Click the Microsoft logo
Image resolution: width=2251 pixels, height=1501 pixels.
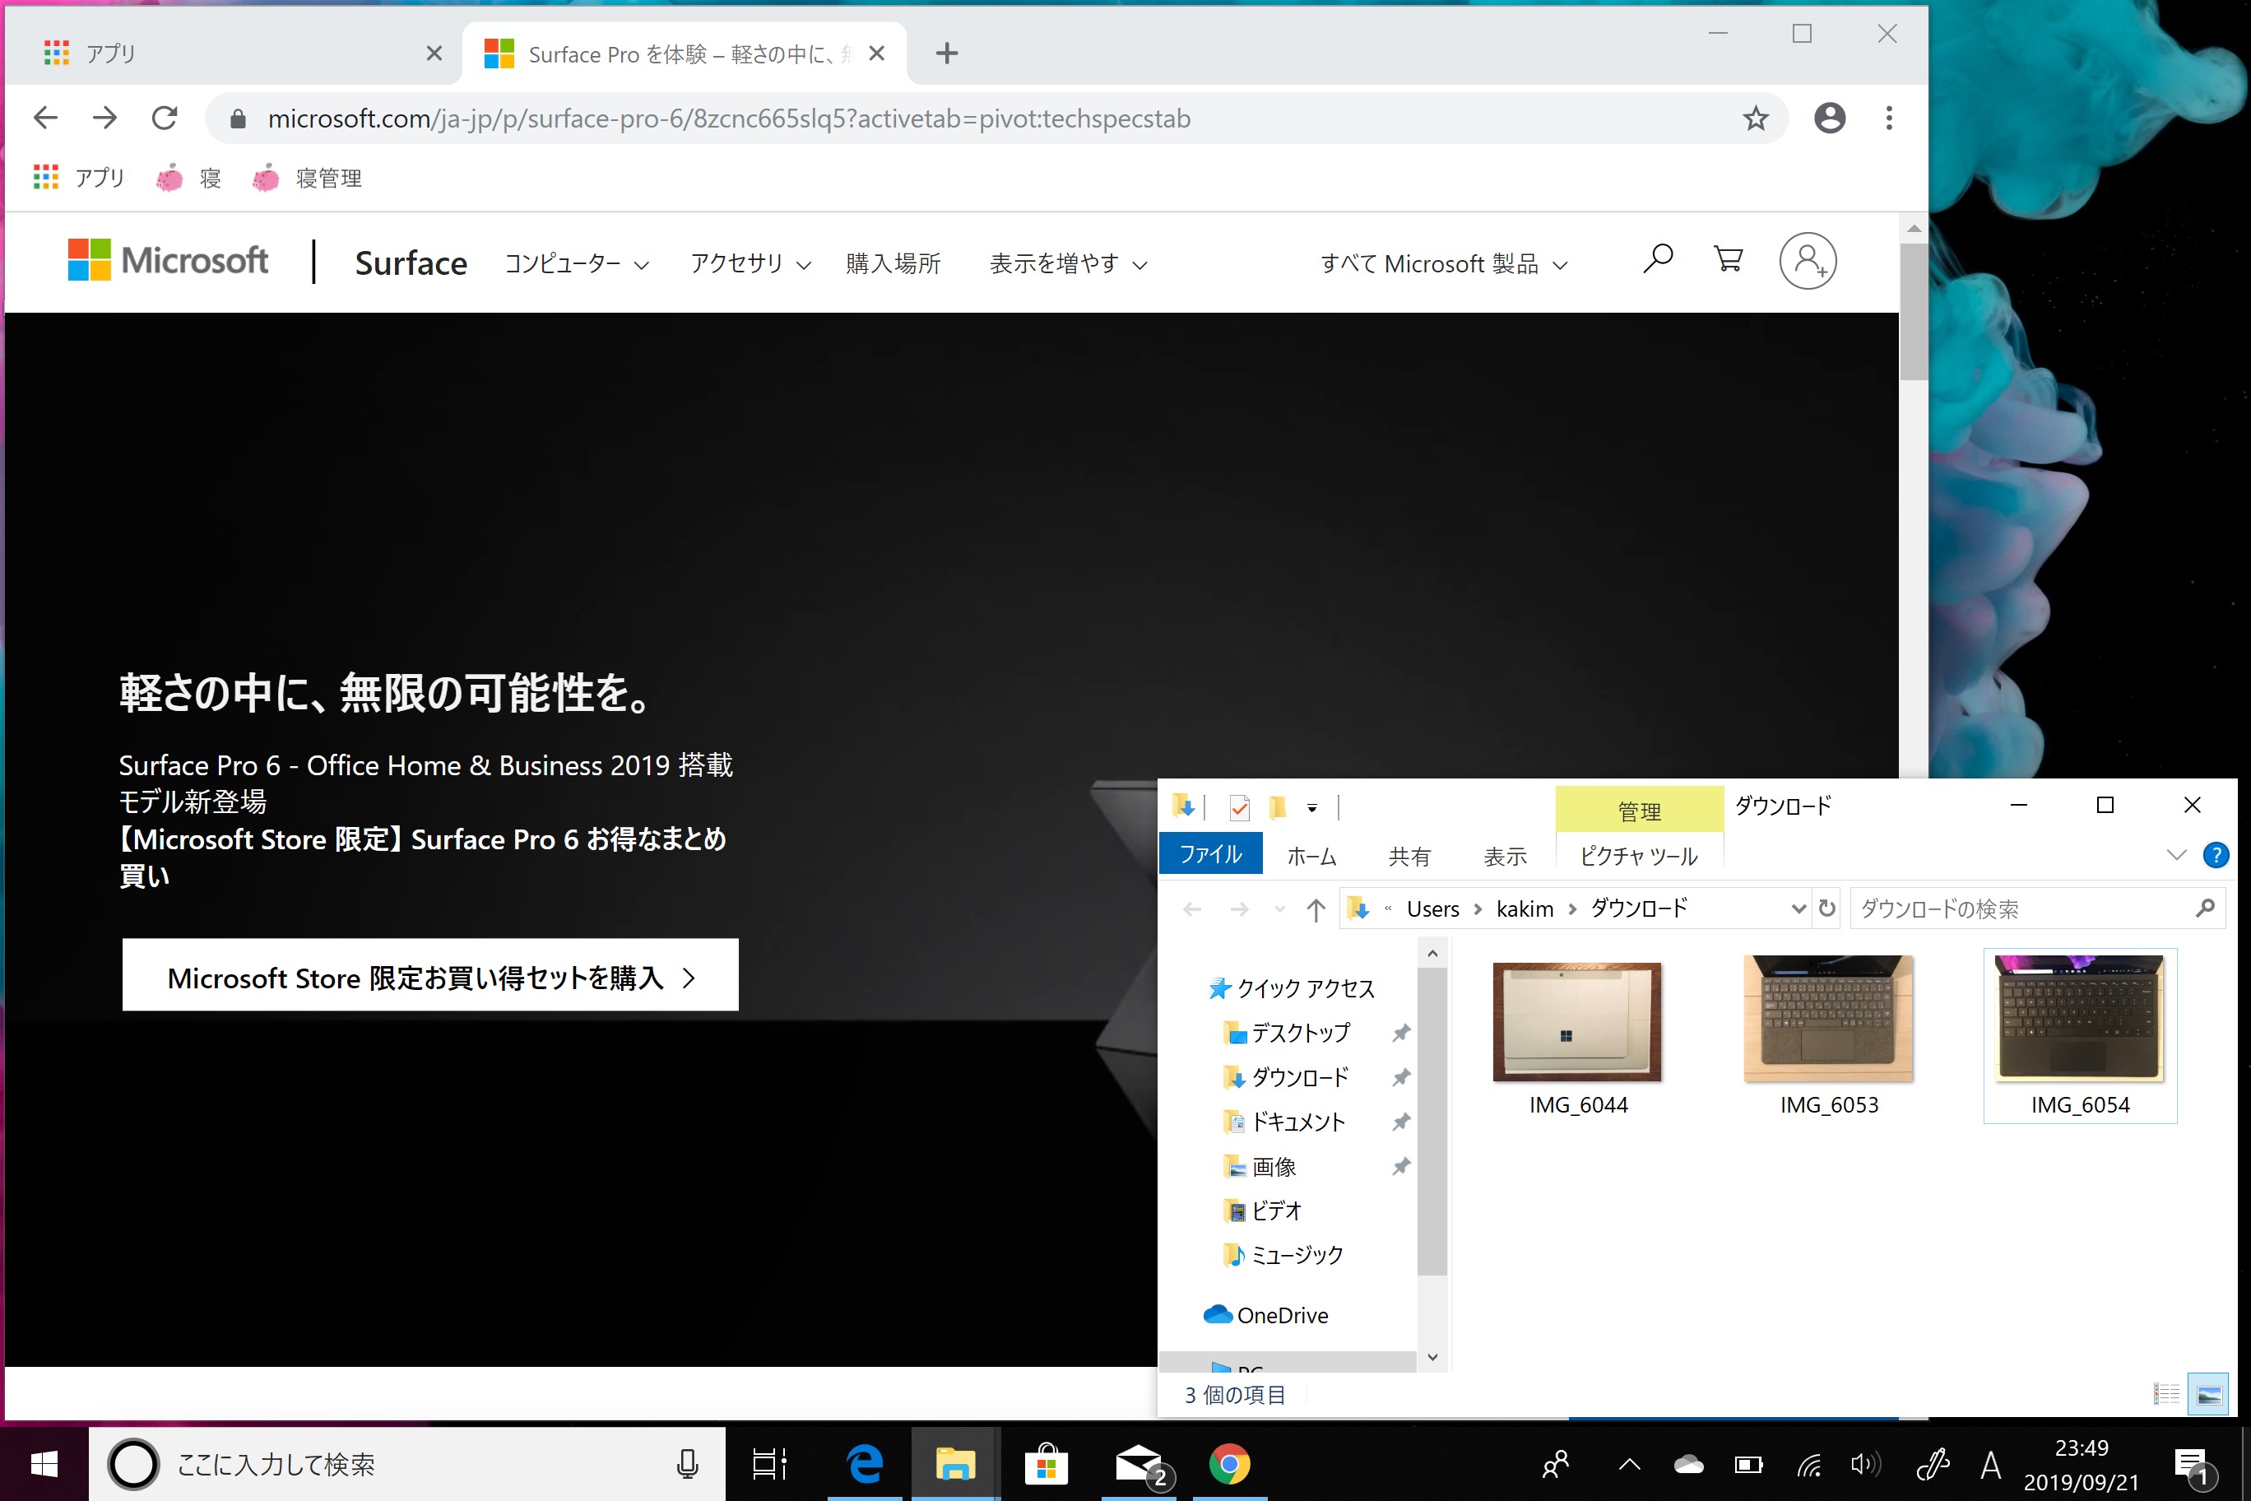[x=169, y=260]
